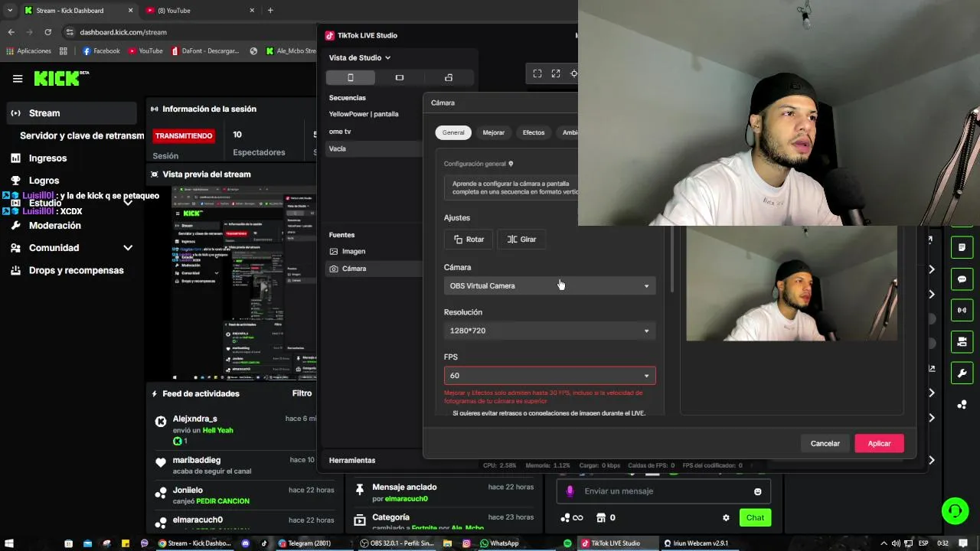Select dual-orientation layout icon in TikTok Studio
Image resolution: width=980 pixels, height=551 pixels.
[x=449, y=77]
